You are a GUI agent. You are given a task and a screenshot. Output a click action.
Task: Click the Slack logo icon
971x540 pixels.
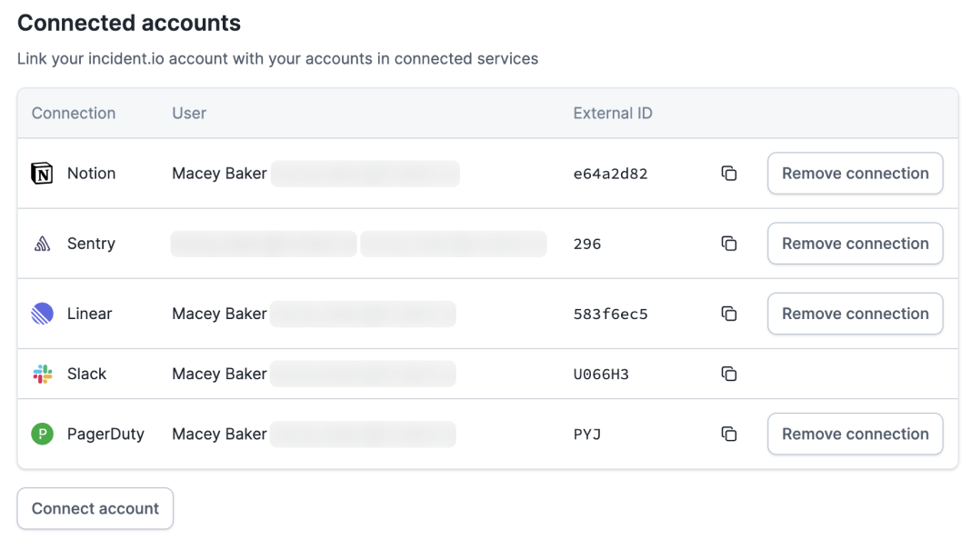coord(43,374)
